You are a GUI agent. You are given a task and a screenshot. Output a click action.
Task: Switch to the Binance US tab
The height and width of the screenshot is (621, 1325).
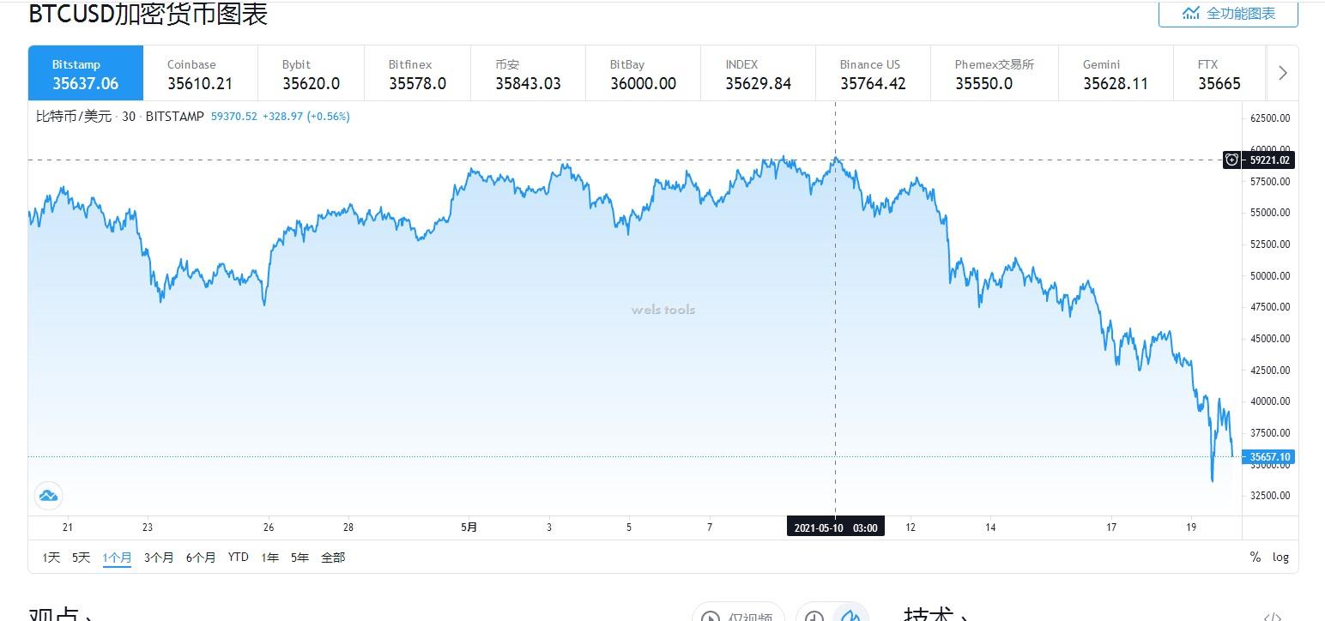(x=873, y=74)
